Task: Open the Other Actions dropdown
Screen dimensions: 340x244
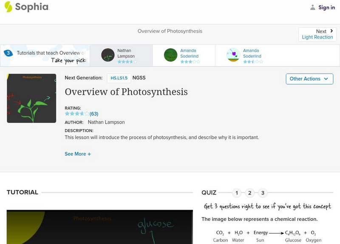Action: 309,79
